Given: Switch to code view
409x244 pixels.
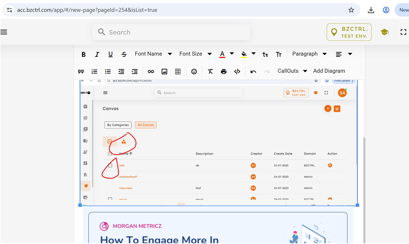Looking at the screenshot, I should pyautogui.click(x=237, y=71).
